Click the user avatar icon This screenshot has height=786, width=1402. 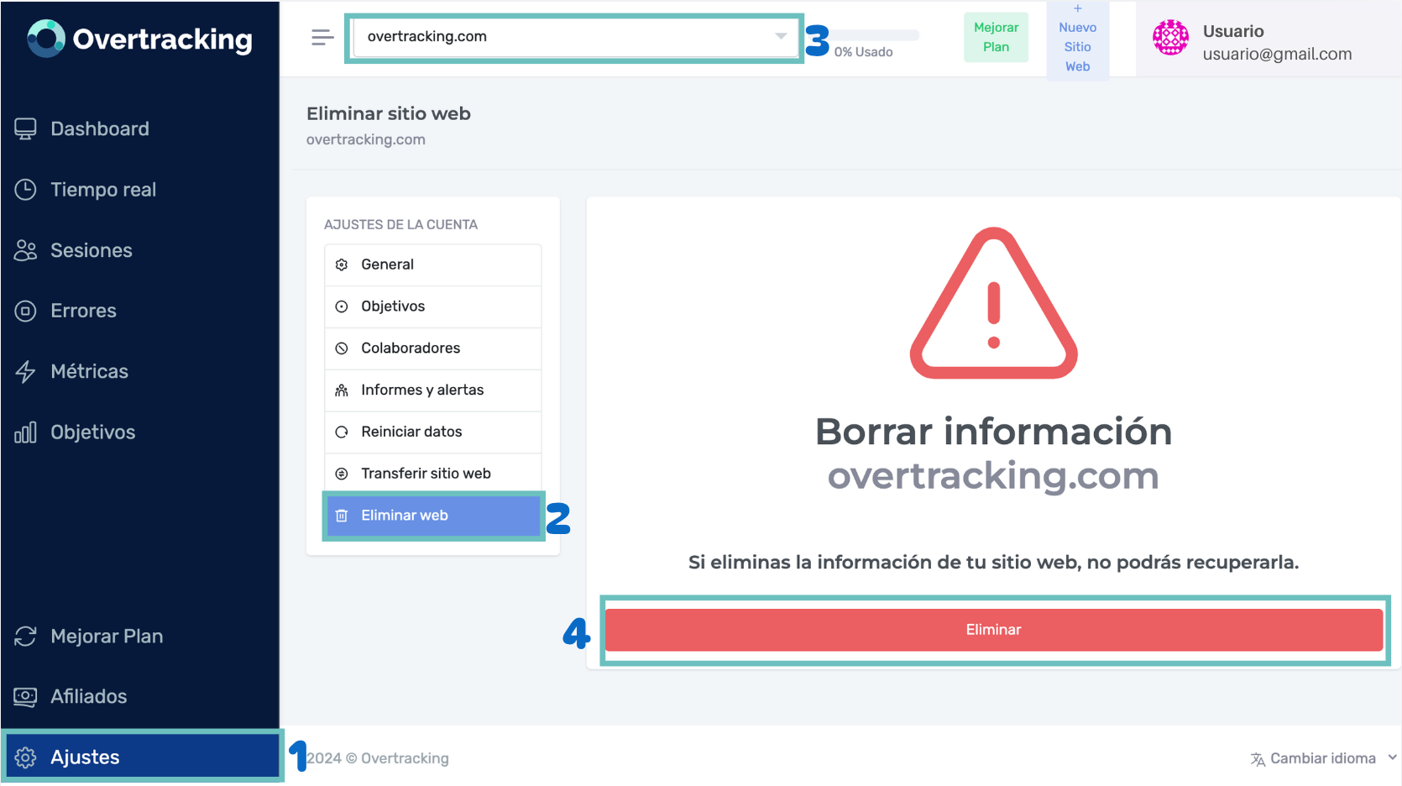(x=1170, y=38)
